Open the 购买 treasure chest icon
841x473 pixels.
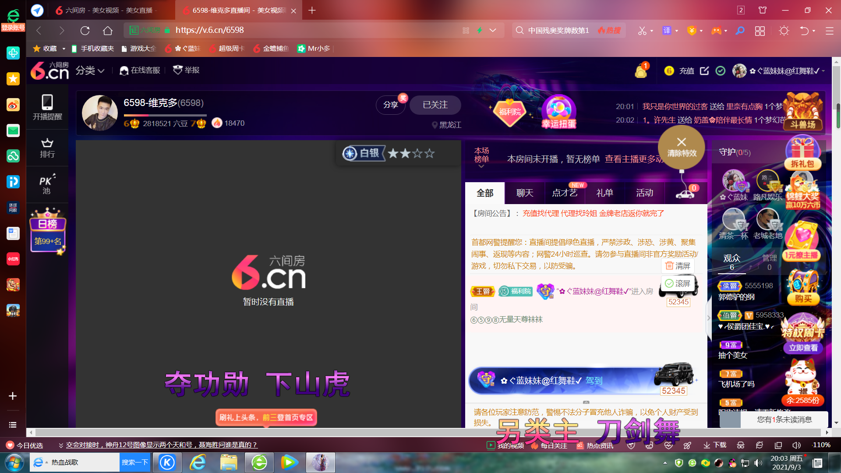tap(802, 287)
